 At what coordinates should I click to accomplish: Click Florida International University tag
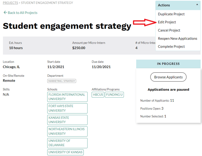click(x=67, y=97)
